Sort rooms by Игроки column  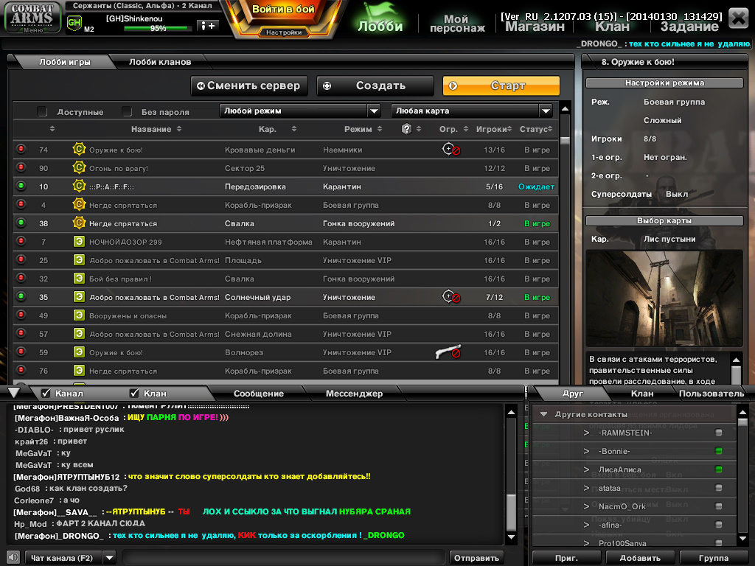pos(494,129)
